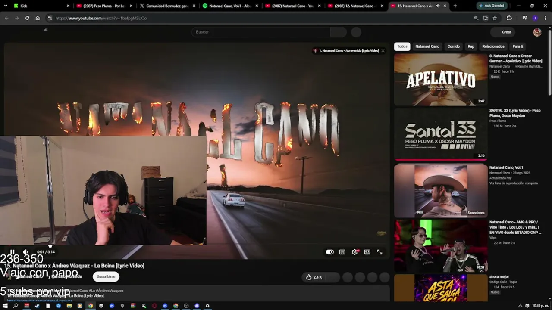Open the Santal 33 video thumbnail
Viewport: 552px width, 310px height.
[x=441, y=134]
